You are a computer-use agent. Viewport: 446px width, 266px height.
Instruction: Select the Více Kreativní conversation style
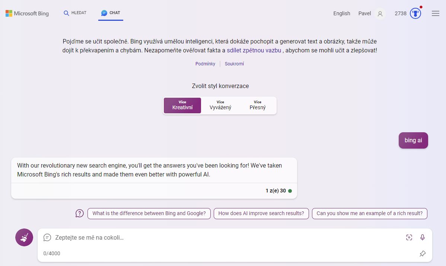point(182,105)
